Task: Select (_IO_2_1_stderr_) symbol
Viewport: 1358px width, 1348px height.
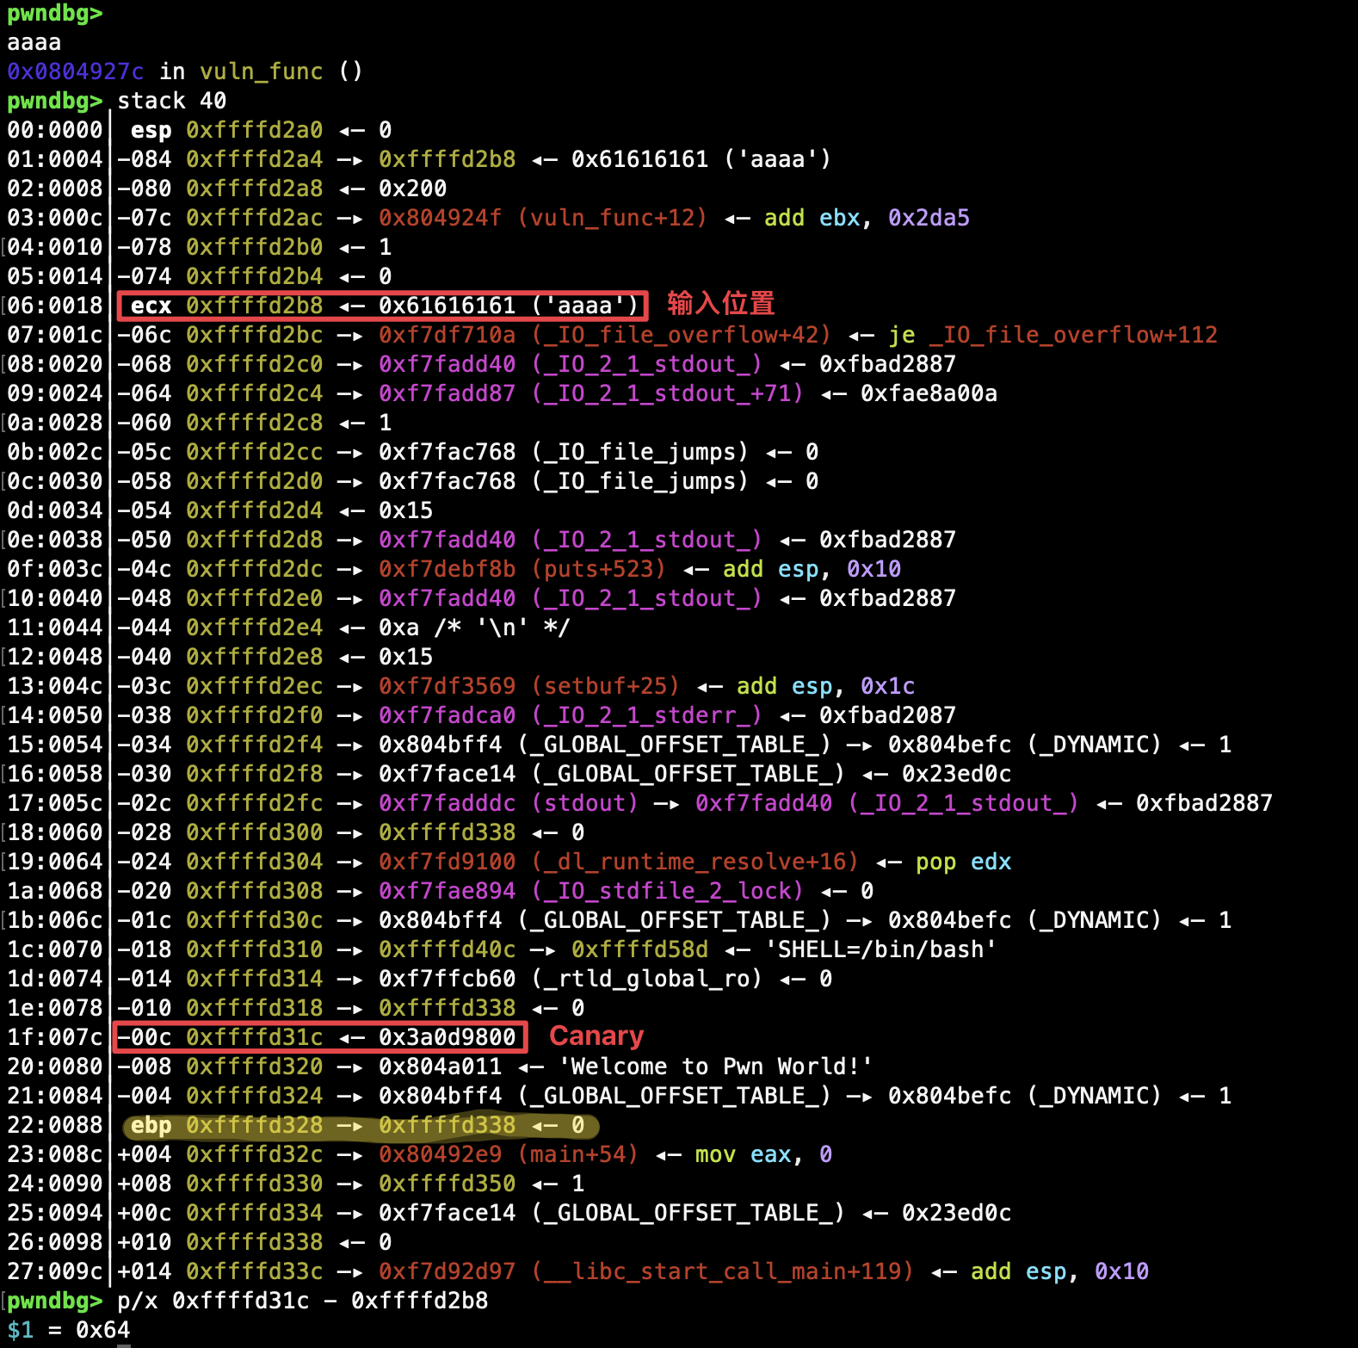Action: [x=647, y=715]
